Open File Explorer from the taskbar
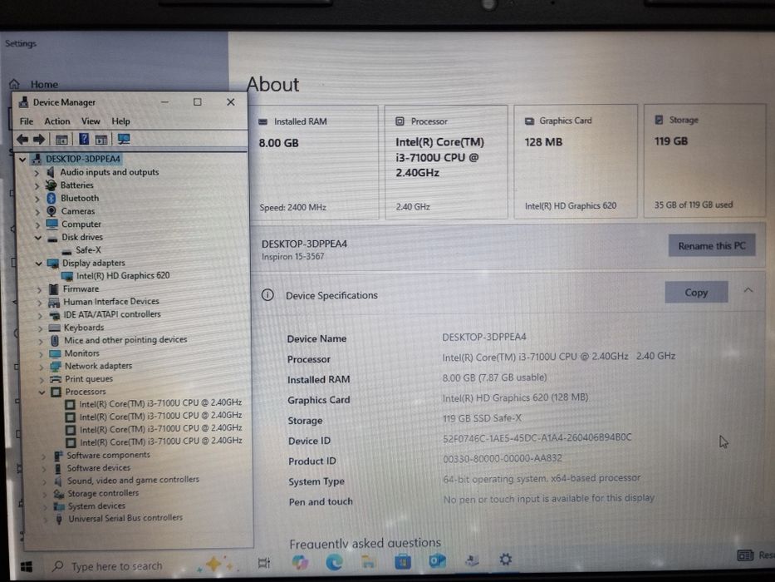Screen dimensions: 775x582 tap(368, 561)
